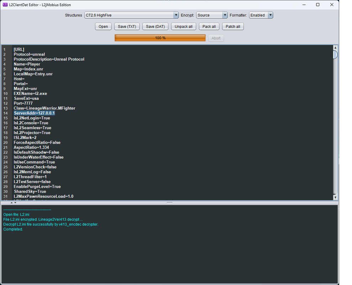This screenshot has height=285, width=352.
Task: Click the Patch all button
Action: click(x=233, y=27)
